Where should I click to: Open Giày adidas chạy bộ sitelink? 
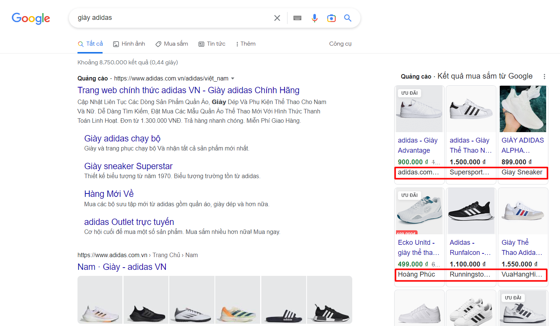point(122,138)
